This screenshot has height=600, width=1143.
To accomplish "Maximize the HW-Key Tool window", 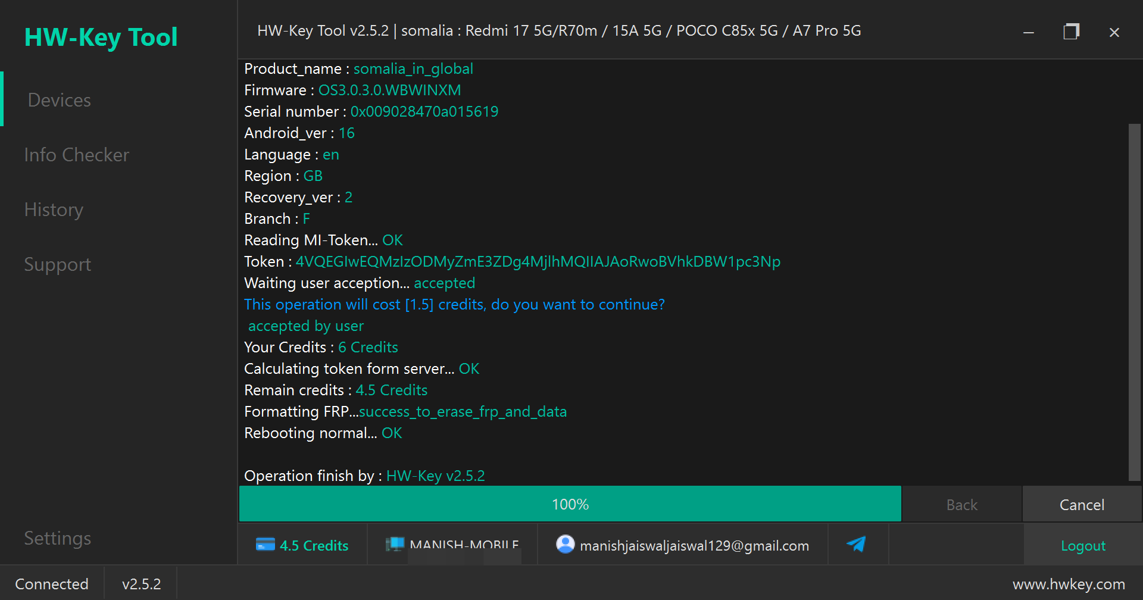I will 1072,32.
